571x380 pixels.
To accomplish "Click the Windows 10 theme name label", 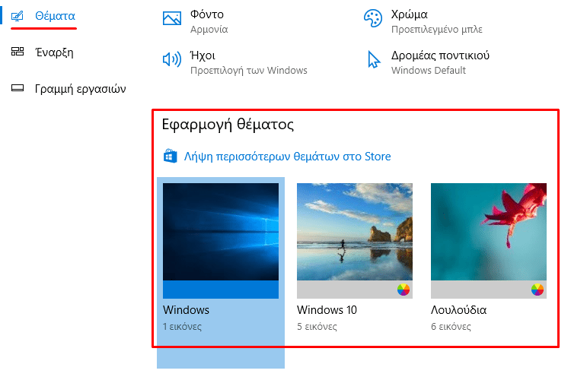I will pyautogui.click(x=327, y=310).
